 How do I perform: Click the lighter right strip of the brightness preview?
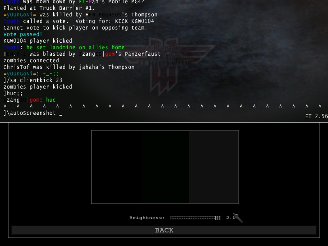click(213, 167)
